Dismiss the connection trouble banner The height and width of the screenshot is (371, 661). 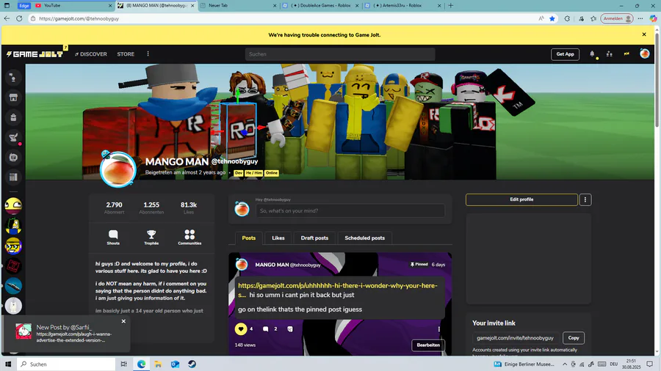643,34
